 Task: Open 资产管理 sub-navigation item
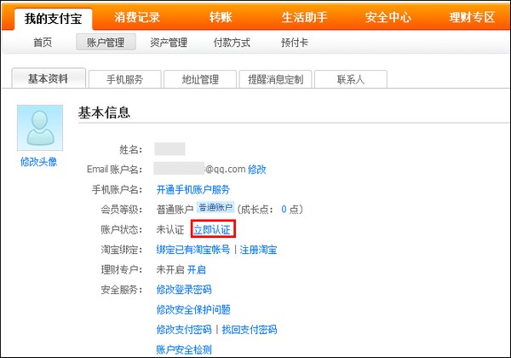pos(169,43)
